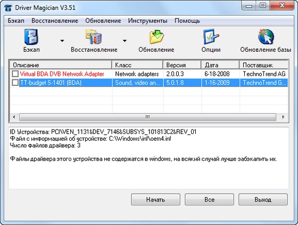Check the TT-budget S-1401 (BDA) checkbox
298x225 pixels.
click(15, 83)
